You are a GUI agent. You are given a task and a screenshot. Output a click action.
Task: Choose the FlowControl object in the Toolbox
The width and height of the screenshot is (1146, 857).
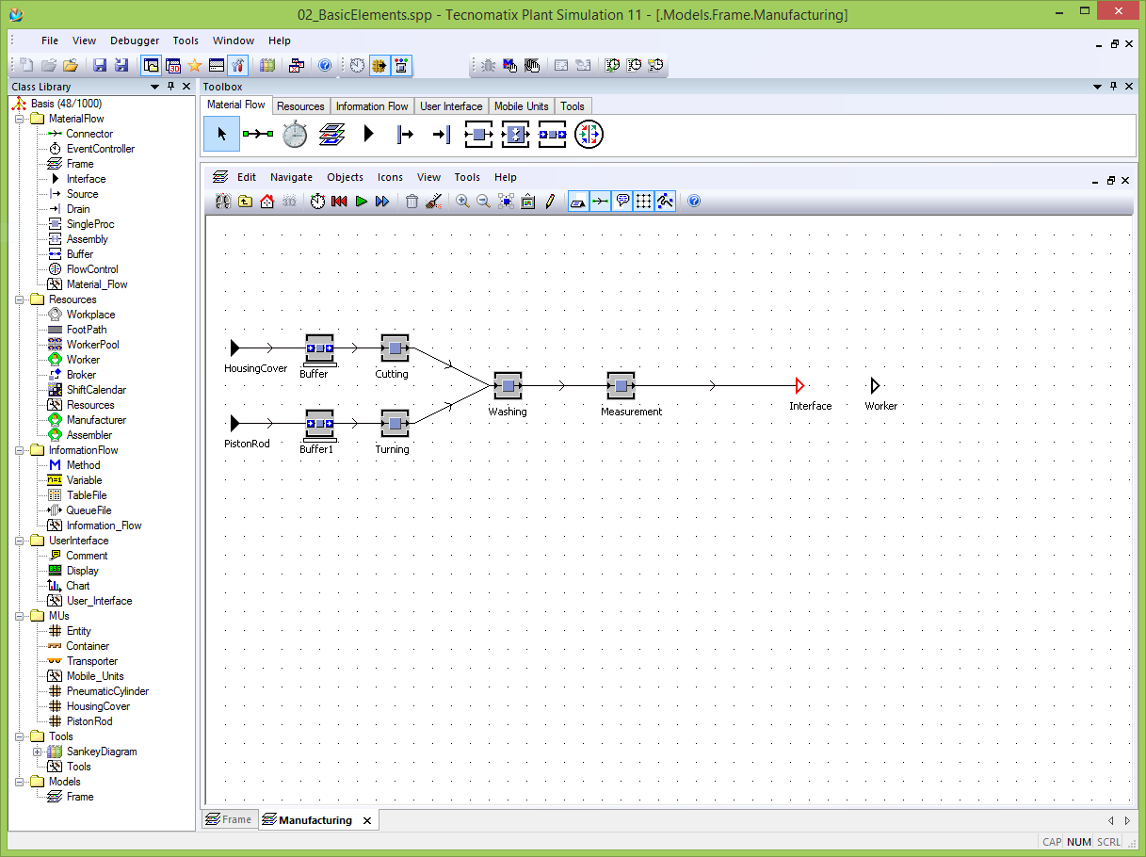589,135
